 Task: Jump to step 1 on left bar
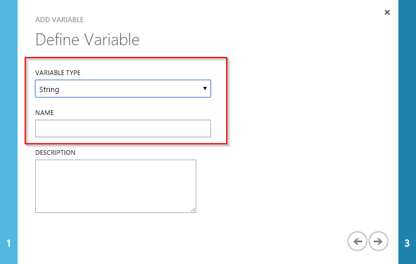point(8,242)
